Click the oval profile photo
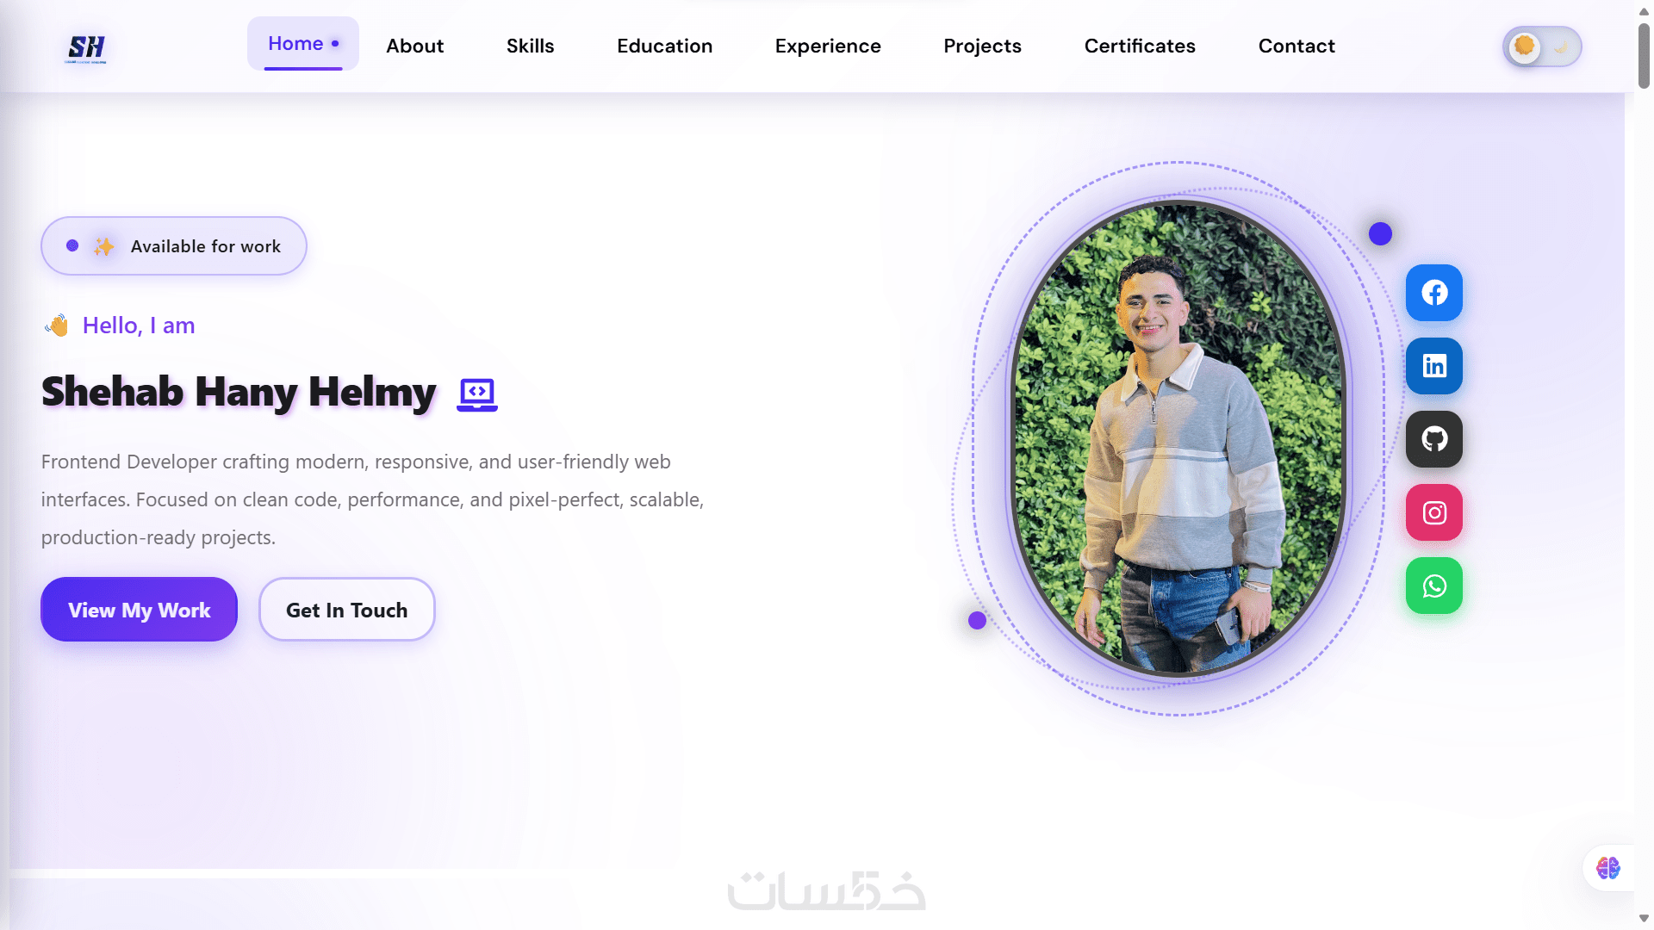Image resolution: width=1654 pixels, height=930 pixels. pos(1178,438)
